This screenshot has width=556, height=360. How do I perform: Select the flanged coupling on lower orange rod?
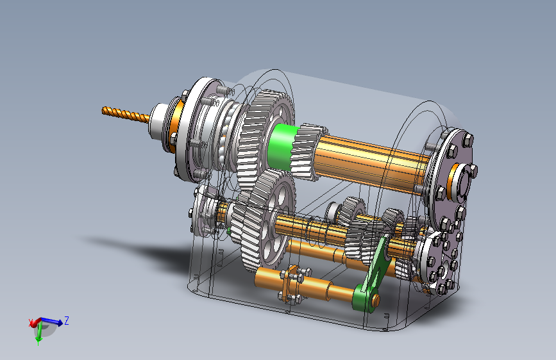pyautogui.click(x=294, y=284)
